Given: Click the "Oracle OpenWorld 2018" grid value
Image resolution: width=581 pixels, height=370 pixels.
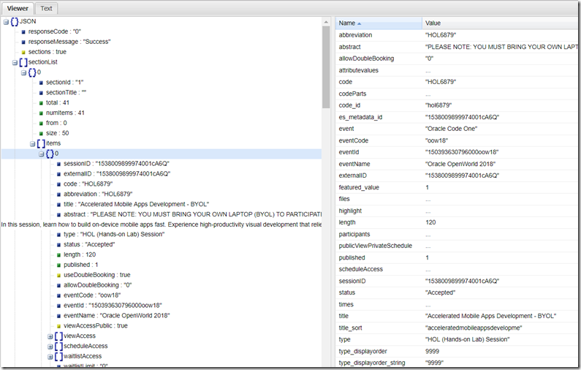Looking at the screenshot, I should coord(460,164).
